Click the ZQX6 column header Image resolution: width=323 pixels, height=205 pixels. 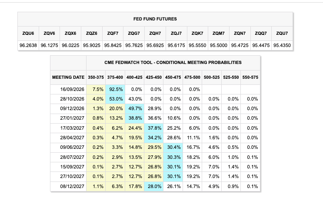point(70,34)
